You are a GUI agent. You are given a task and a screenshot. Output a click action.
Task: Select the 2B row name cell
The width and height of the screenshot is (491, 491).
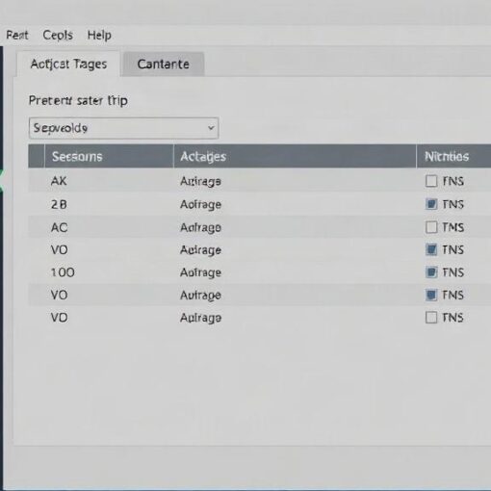coord(59,204)
